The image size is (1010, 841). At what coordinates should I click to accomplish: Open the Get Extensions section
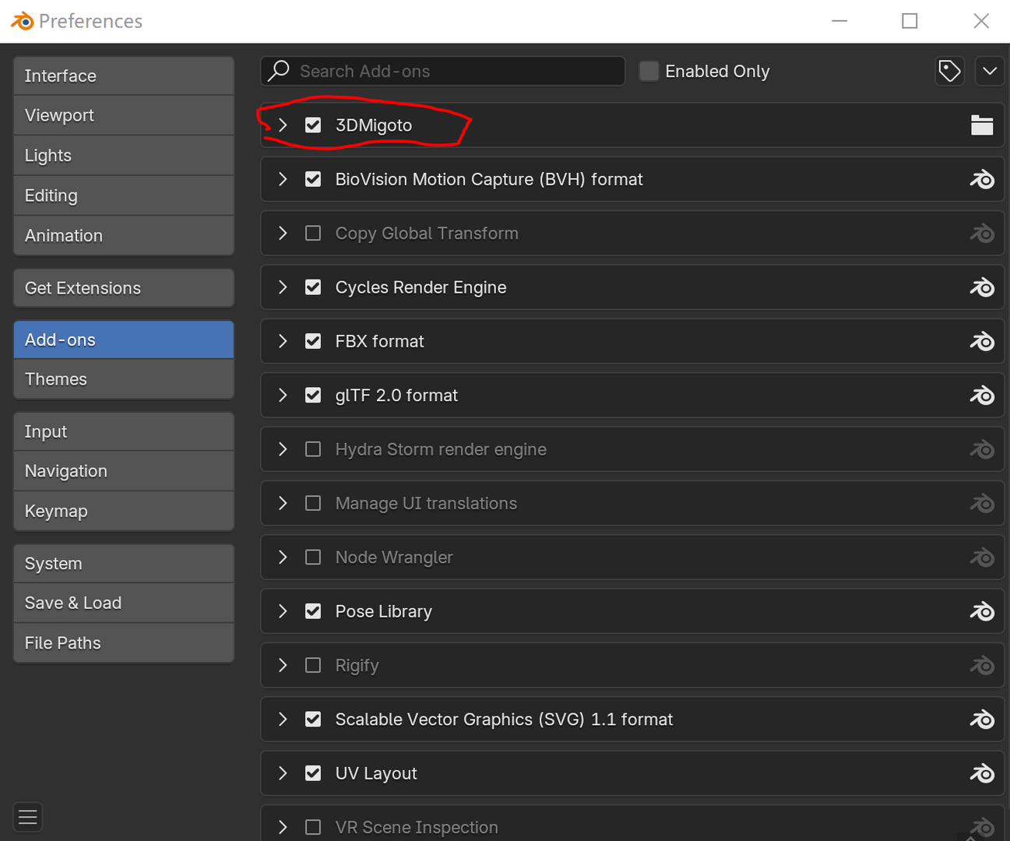point(124,288)
